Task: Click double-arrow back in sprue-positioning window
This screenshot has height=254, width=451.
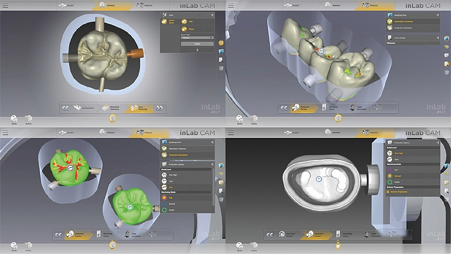Action: coord(66,108)
